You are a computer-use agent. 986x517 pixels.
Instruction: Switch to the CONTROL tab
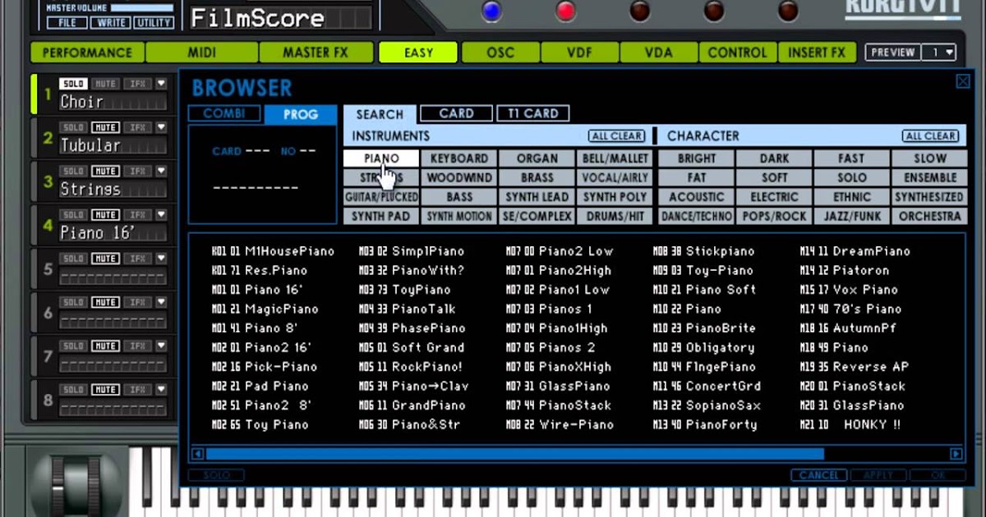[737, 53]
